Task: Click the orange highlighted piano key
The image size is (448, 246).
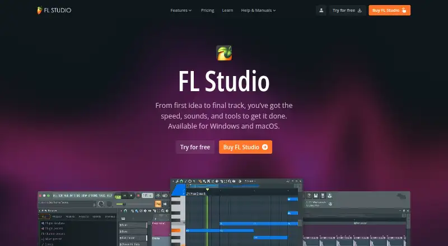Action: point(176,230)
